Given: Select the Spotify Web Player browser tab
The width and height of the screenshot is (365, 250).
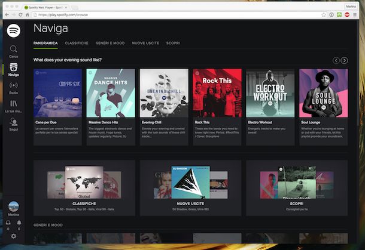Looking at the screenshot, I should pyautogui.click(x=45, y=7).
